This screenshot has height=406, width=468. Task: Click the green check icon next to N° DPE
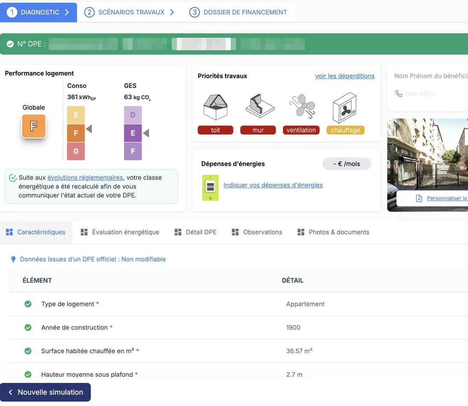point(10,44)
